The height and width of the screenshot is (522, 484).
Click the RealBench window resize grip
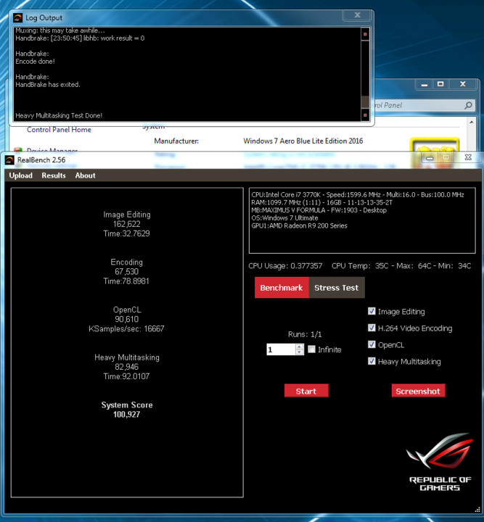[477, 510]
